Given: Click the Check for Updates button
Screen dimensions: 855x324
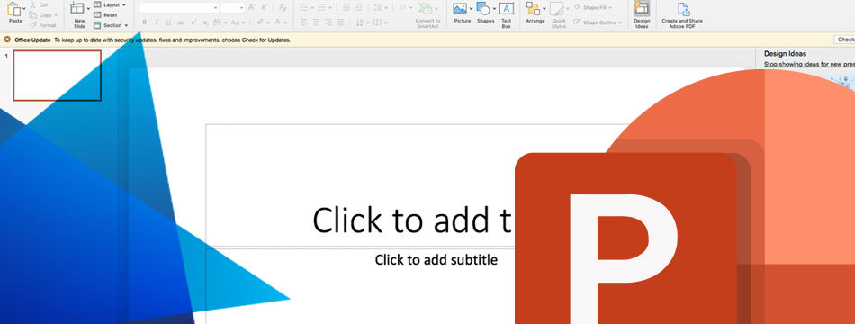Looking at the screenshot, I should pos(844,40).
